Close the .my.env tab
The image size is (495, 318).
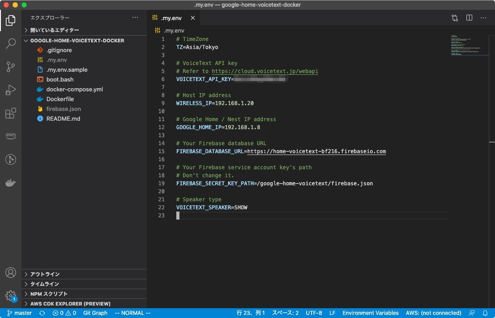pyautogui.click(x=193, y=18)
